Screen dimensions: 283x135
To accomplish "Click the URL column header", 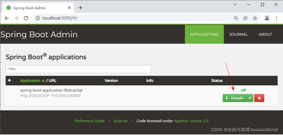I will click(53, 81).
